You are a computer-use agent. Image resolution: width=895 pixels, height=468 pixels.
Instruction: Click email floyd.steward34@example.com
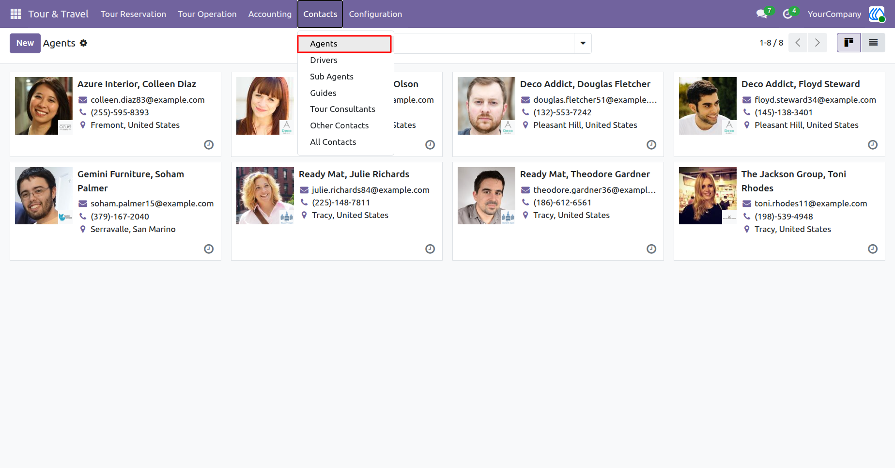click(815, 100)
